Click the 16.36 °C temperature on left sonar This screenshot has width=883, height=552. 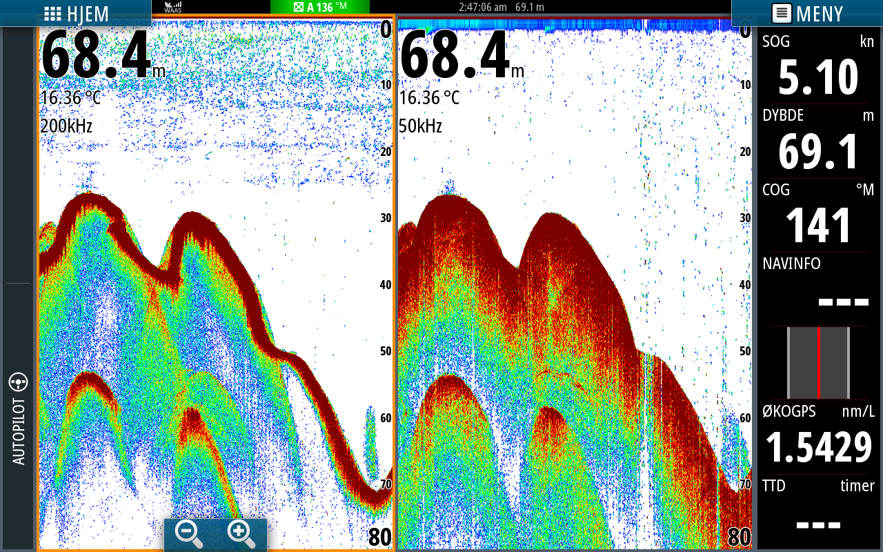(70, 98)
